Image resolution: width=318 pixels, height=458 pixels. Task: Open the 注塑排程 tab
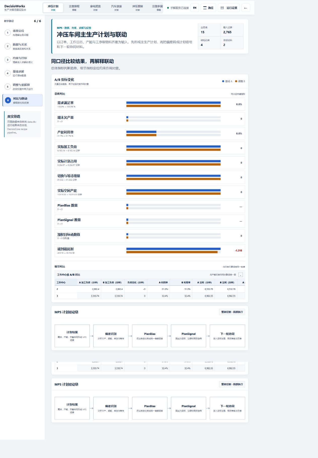pyautogui.click(x=74, y=8)
